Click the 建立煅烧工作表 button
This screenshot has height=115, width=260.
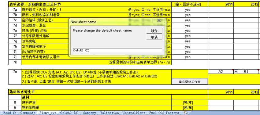pos(190,81)
